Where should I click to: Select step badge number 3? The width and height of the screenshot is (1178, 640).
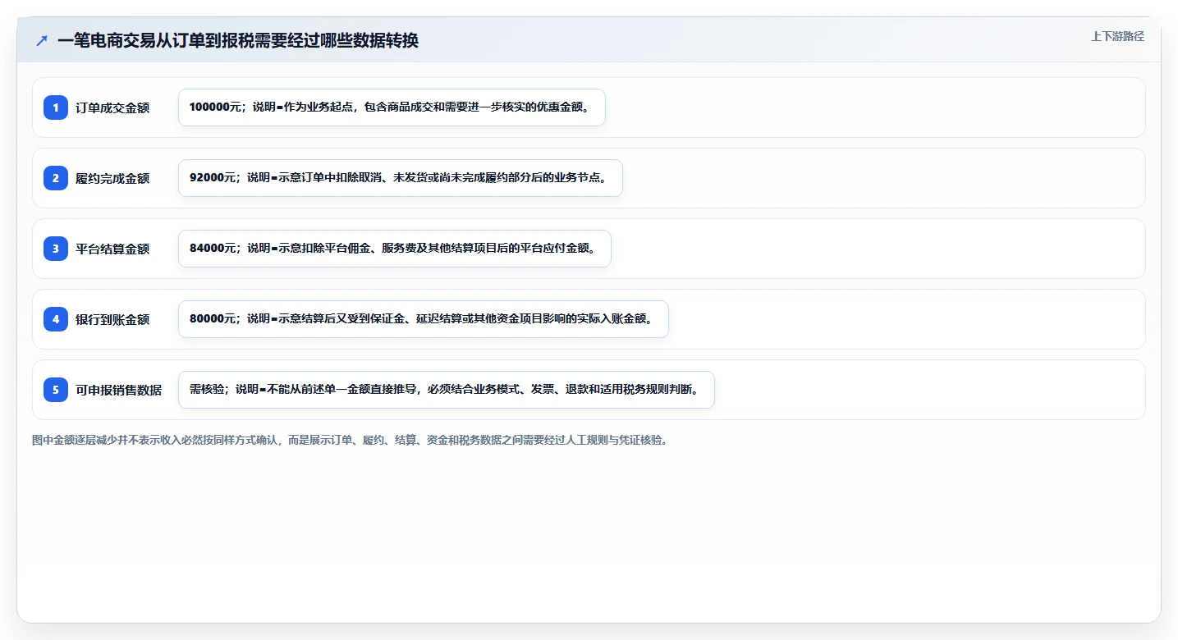56,249
